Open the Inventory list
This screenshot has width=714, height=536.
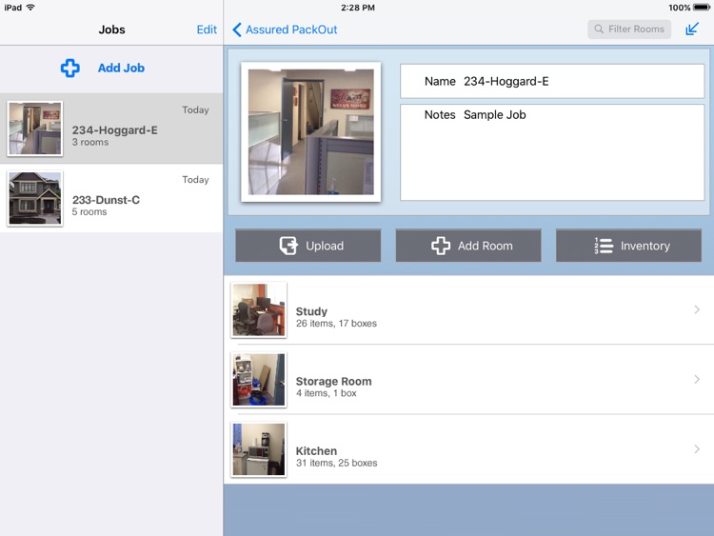pyautogui.click(x=629, y=246)
